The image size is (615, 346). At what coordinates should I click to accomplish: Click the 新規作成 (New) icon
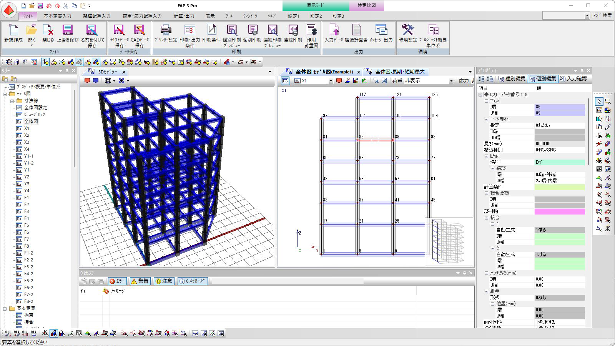pyautogui.click(x=13, y=33)
